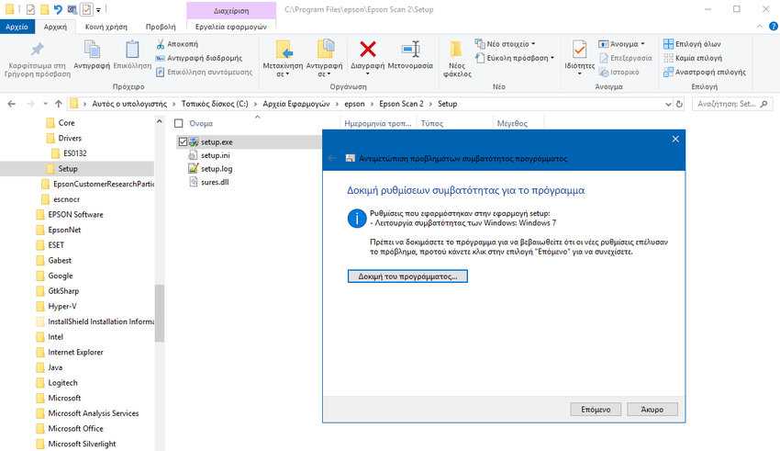Screen dimensions: 780x451
Task: Click Αναστροφή επιλογής invert selection
Action: point(705,73)
